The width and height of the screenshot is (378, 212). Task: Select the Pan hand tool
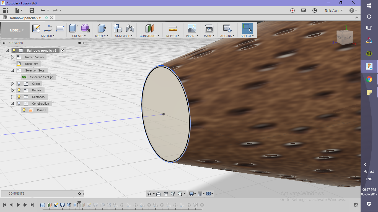point(166,194)
